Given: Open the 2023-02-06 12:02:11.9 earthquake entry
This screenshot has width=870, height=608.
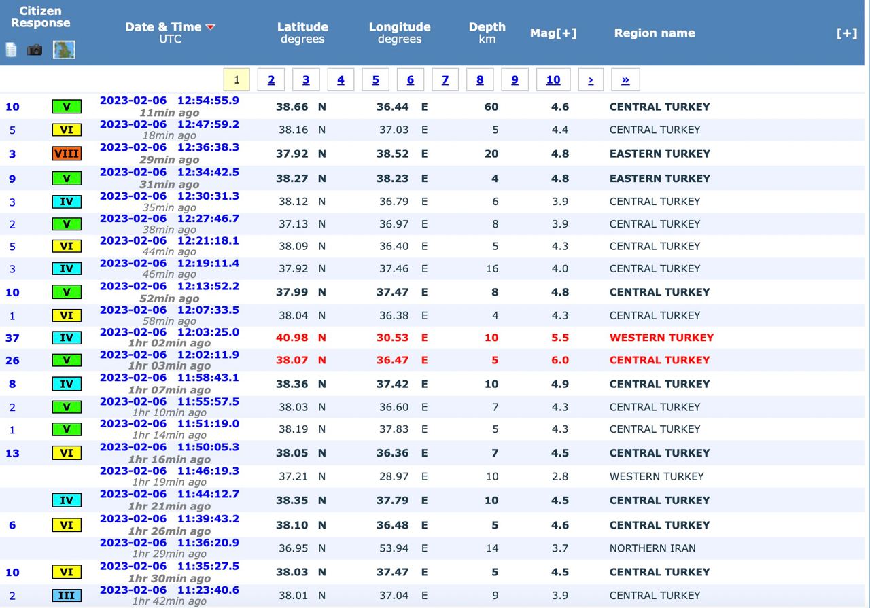Looking at the screenshot, I should click(169, 355).
